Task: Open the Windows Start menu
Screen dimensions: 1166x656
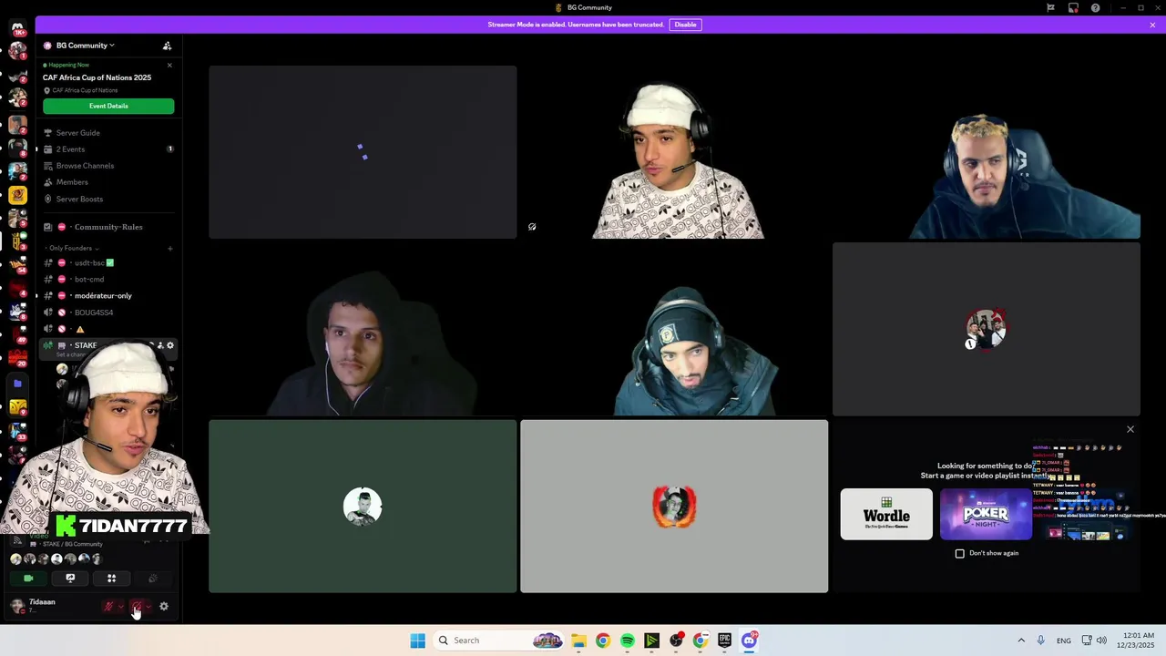Action: (417, 641)
